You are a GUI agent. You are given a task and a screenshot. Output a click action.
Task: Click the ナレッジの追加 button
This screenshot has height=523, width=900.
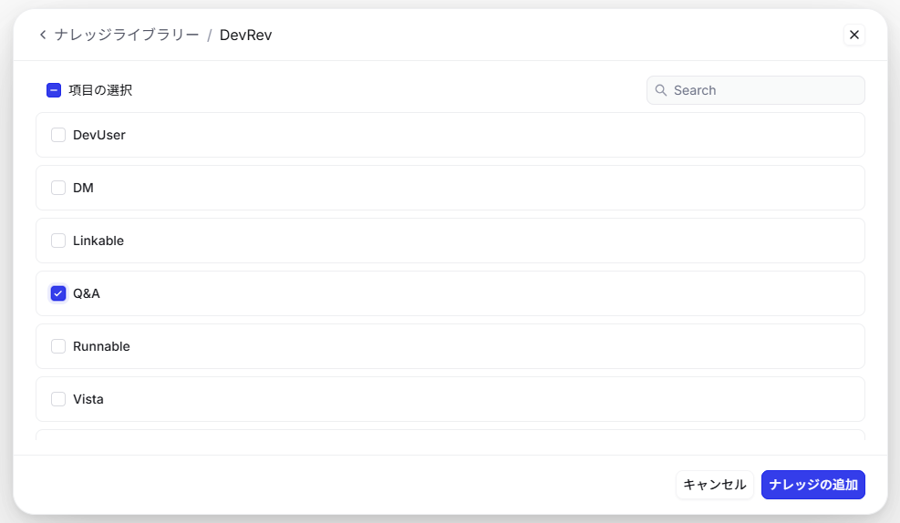pos(812,485)
